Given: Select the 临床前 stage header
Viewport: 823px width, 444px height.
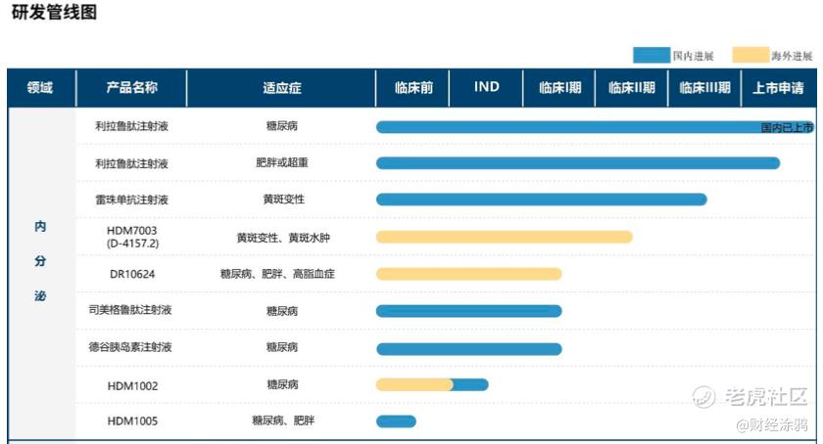Looking at the screenshot, I should coord(413,88).
